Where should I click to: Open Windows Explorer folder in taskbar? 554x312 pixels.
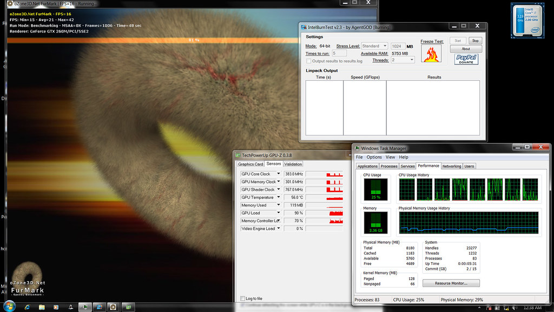coord(42,307)
